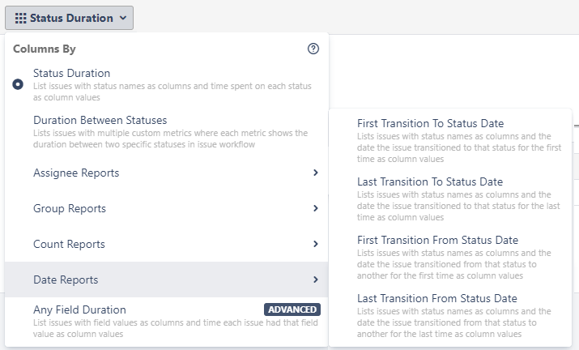Expand the Count Reports submenu arrow
This screenshot has width=579, height=350.
[x=315, y=244]
